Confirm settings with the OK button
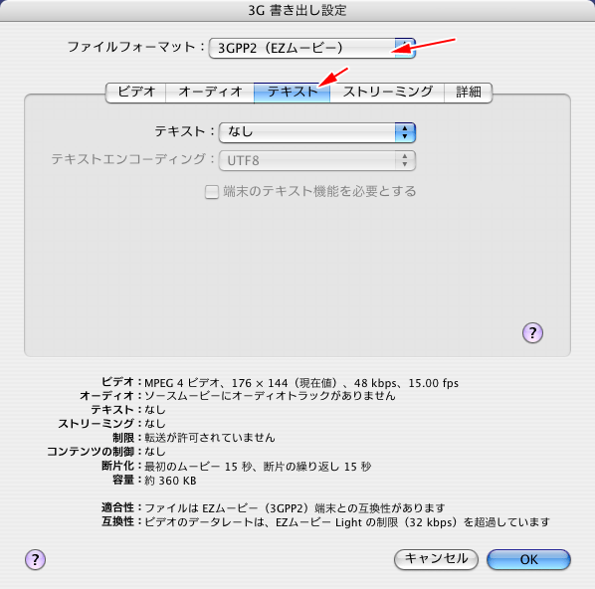The height and width of the screenshot is (589, 595). click(x=528, y=559)
